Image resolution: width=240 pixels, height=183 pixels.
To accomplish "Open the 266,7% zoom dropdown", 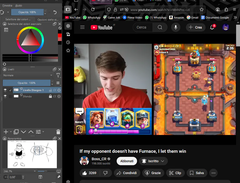I will pyautogui.click(x=20, y=171).
